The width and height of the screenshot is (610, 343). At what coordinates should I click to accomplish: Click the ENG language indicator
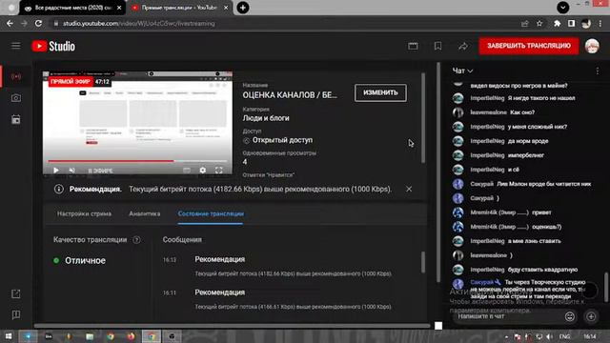[564, 336]
